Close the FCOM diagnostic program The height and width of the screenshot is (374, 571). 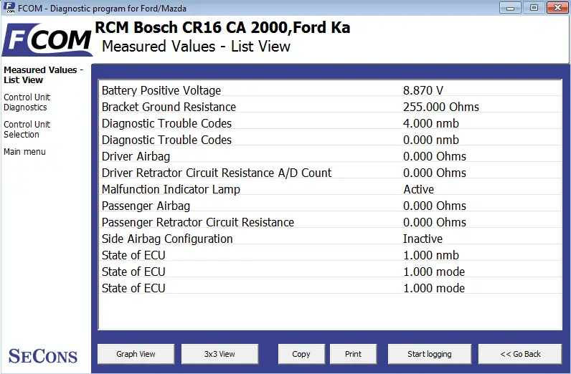557,8
